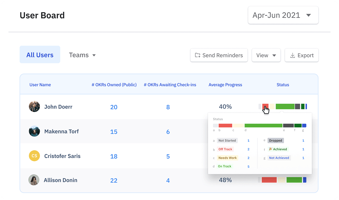Click the Export download icon
The image size is (339, 200).
[x=292, y=55]
